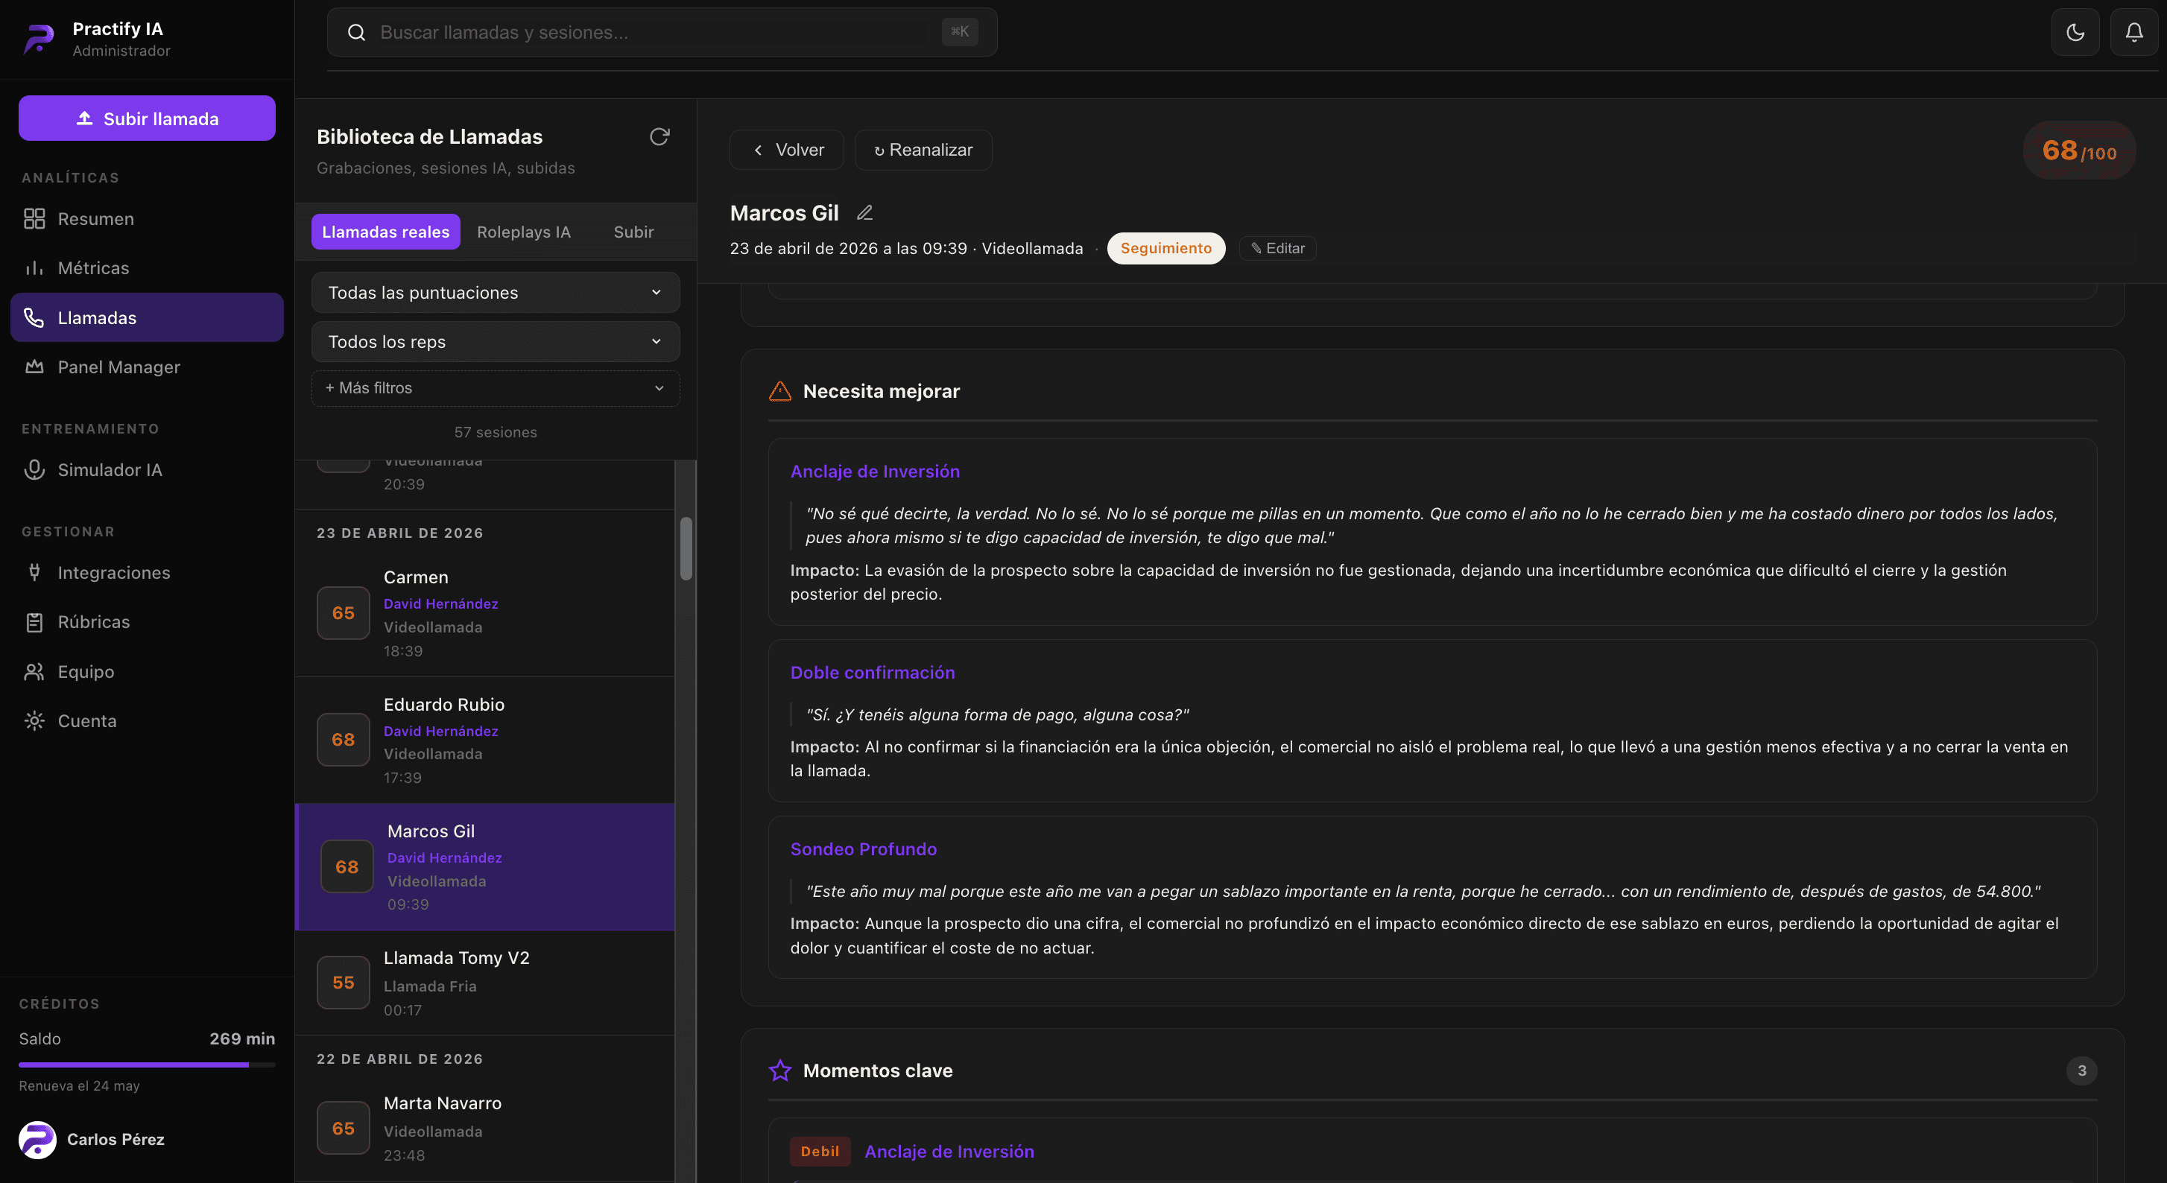Image resolution: width=2167 pixels, height=1183 pixels.
Task: Open Rúbricas page
Action: pos(148,622)
